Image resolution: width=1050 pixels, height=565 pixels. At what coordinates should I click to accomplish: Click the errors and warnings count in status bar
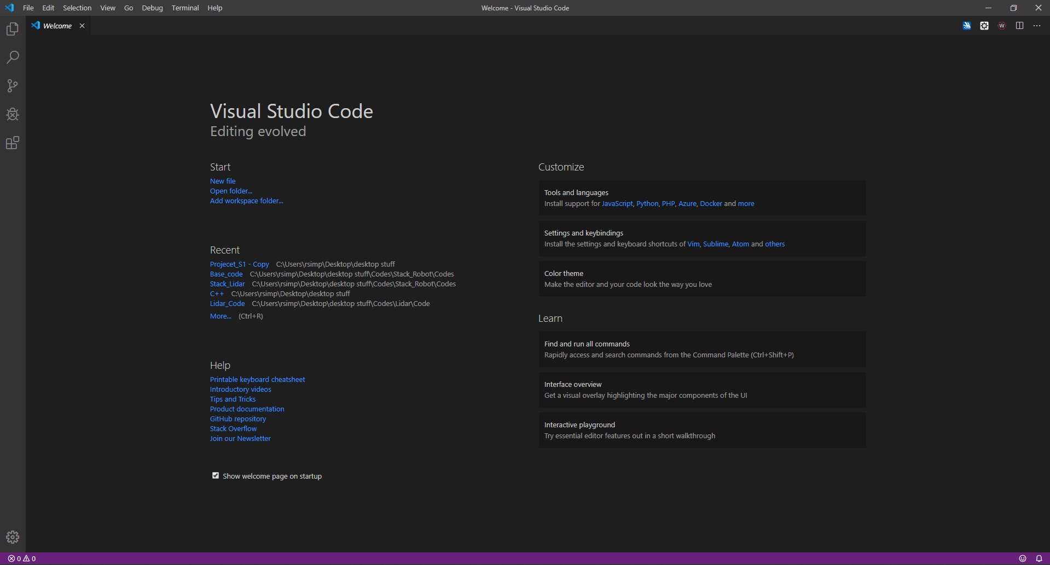coord(22,558)
